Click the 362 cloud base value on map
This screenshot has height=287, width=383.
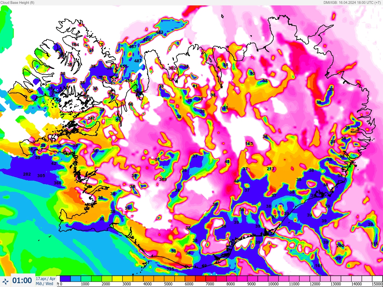tap(172, 68)
